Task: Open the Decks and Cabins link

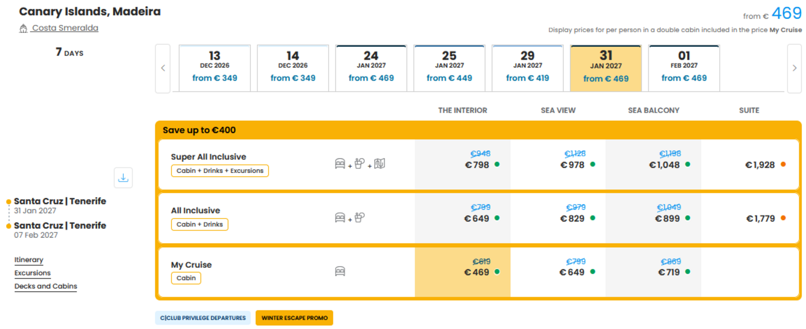Action: [x=46, y=286]
